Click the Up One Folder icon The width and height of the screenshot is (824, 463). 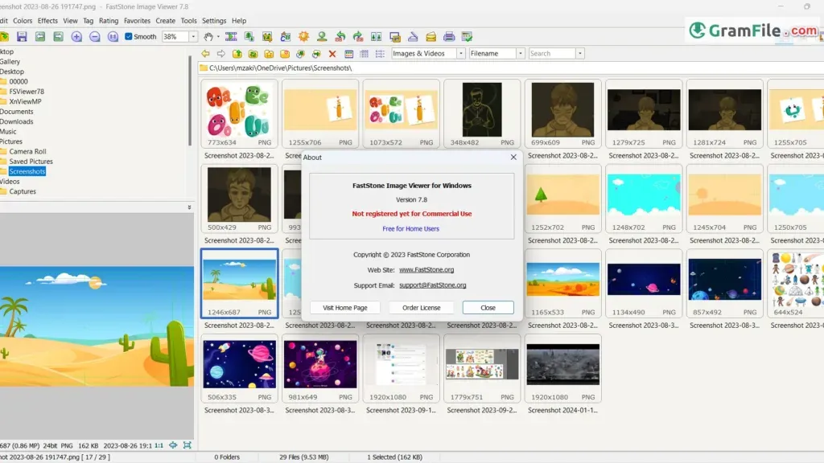click(237, 54)
